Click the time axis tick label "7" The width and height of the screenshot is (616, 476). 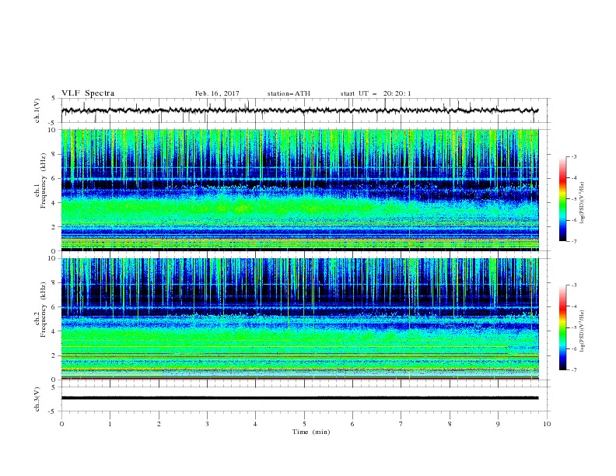point(401,424)
